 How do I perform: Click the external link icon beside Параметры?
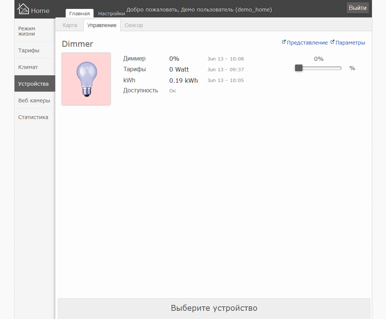coord(332,42)
